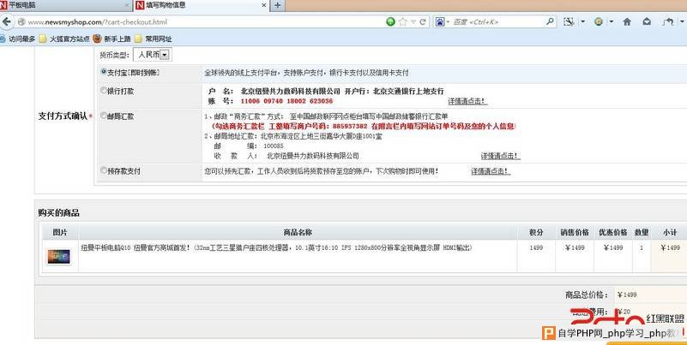
Task: Click the 购买的商品 section heading
Action: (x=58, y=213)
